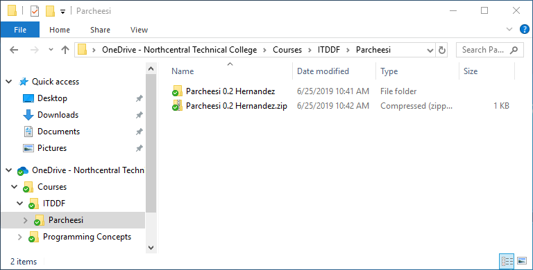Sort by the Size column header

click(471, 71)
